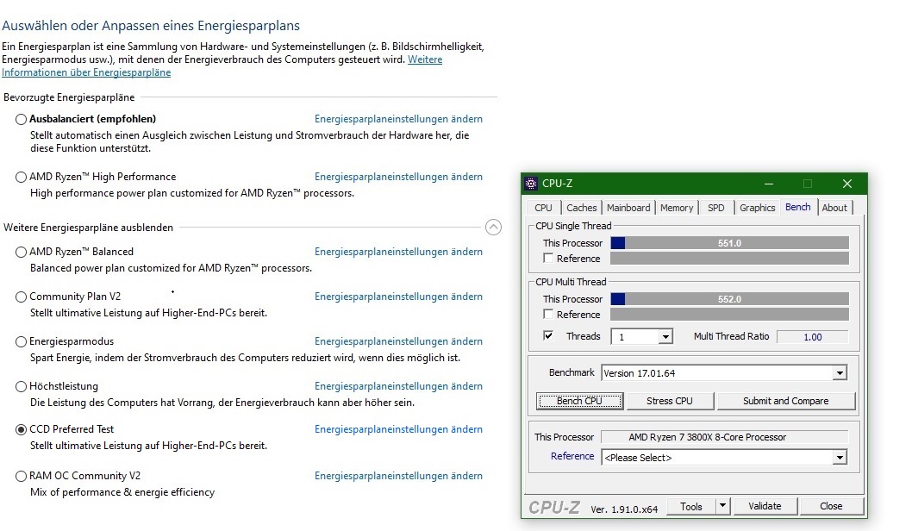
Task: Change plan settings for Community Plan V2
Action: click(398, 296)
